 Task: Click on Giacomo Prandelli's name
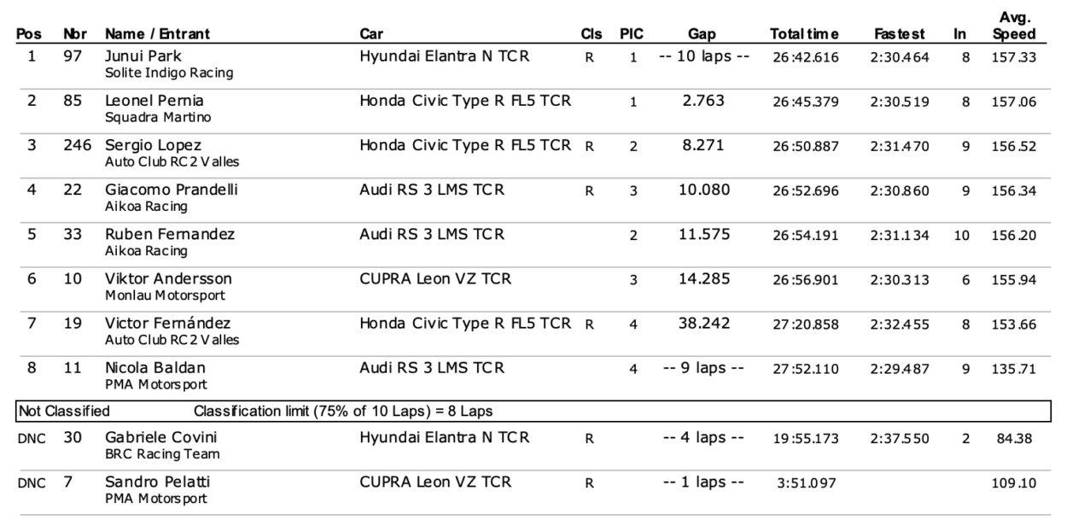point(159,190)
